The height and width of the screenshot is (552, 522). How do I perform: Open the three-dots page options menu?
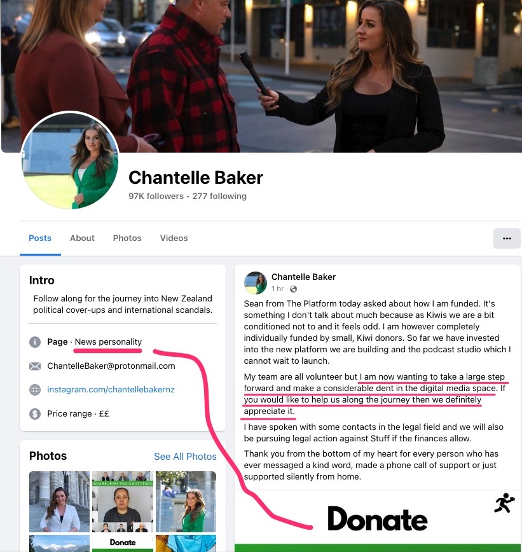(507, 238)
